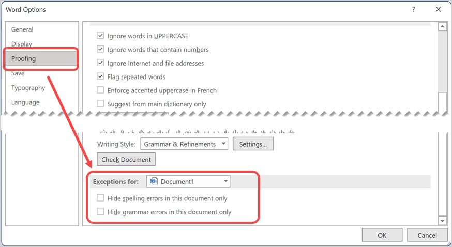Click the scrollbar up arrow

point(442,27)
